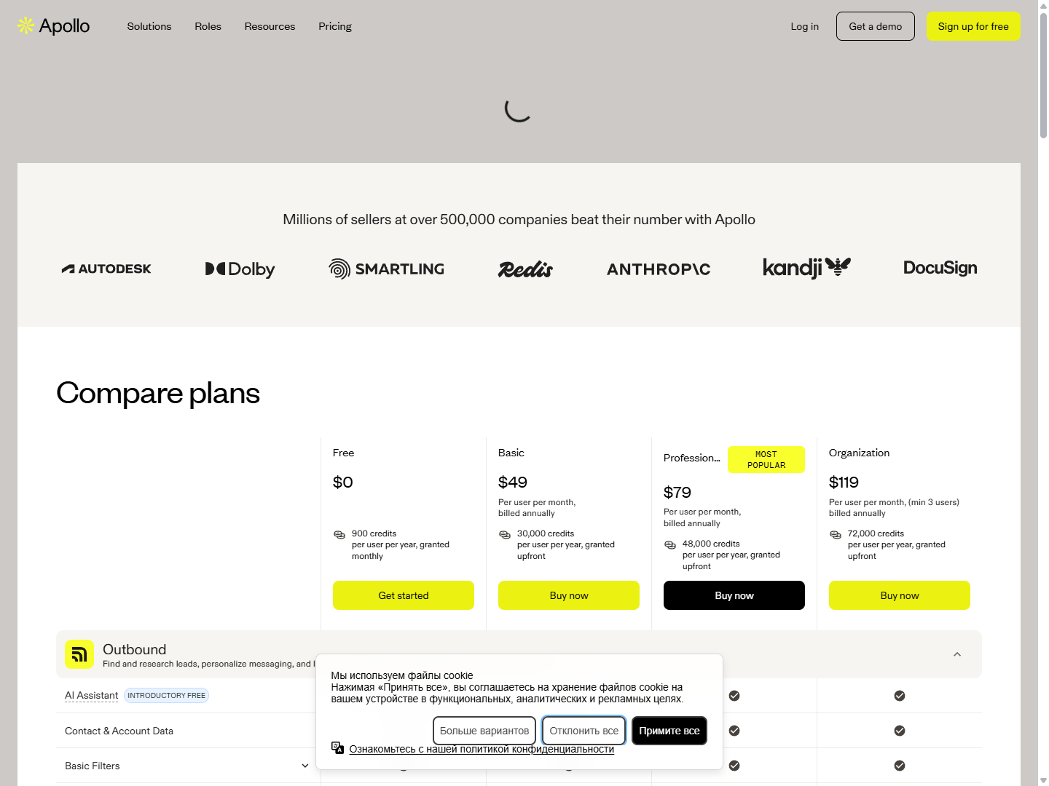Click the DocuSign logo
This screenshot has width=1049, height=786.
[x=940, y=268]
